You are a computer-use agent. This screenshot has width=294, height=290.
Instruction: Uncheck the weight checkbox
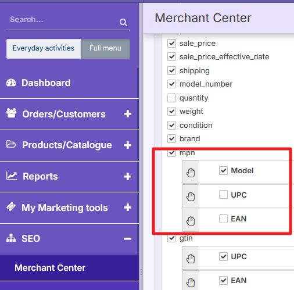tap(171, 112)
